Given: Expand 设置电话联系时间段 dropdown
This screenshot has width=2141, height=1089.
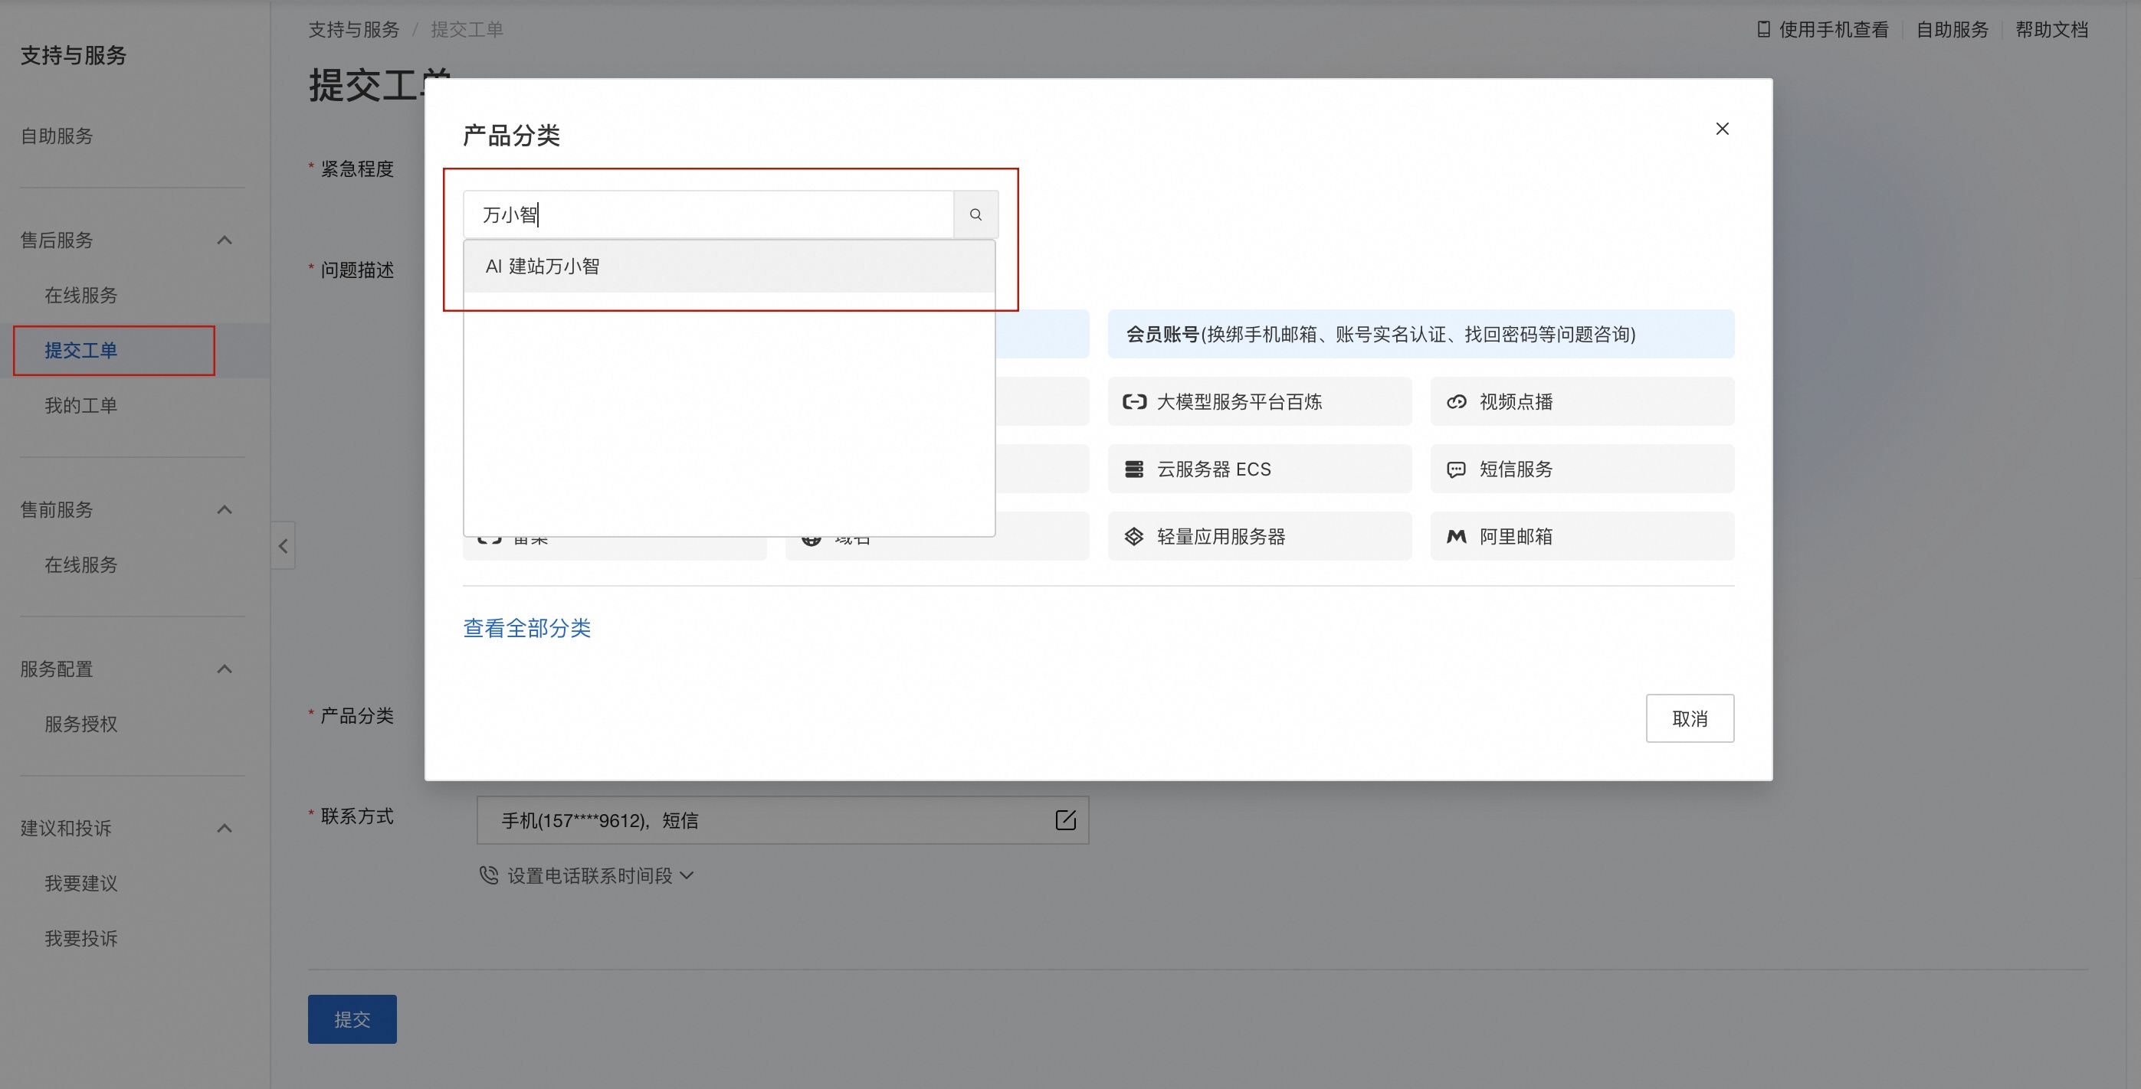Looking at the screenshot, I should pyautogui.click(x=599, y=875).
